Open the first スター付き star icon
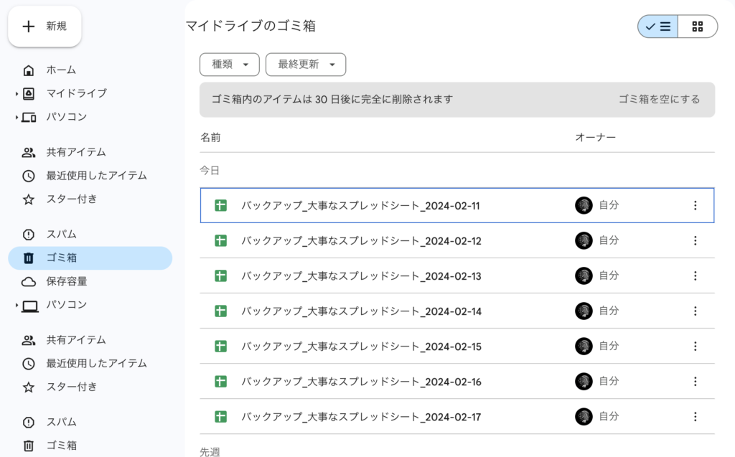This screenshot has width=735, height=457. [29, 199]
